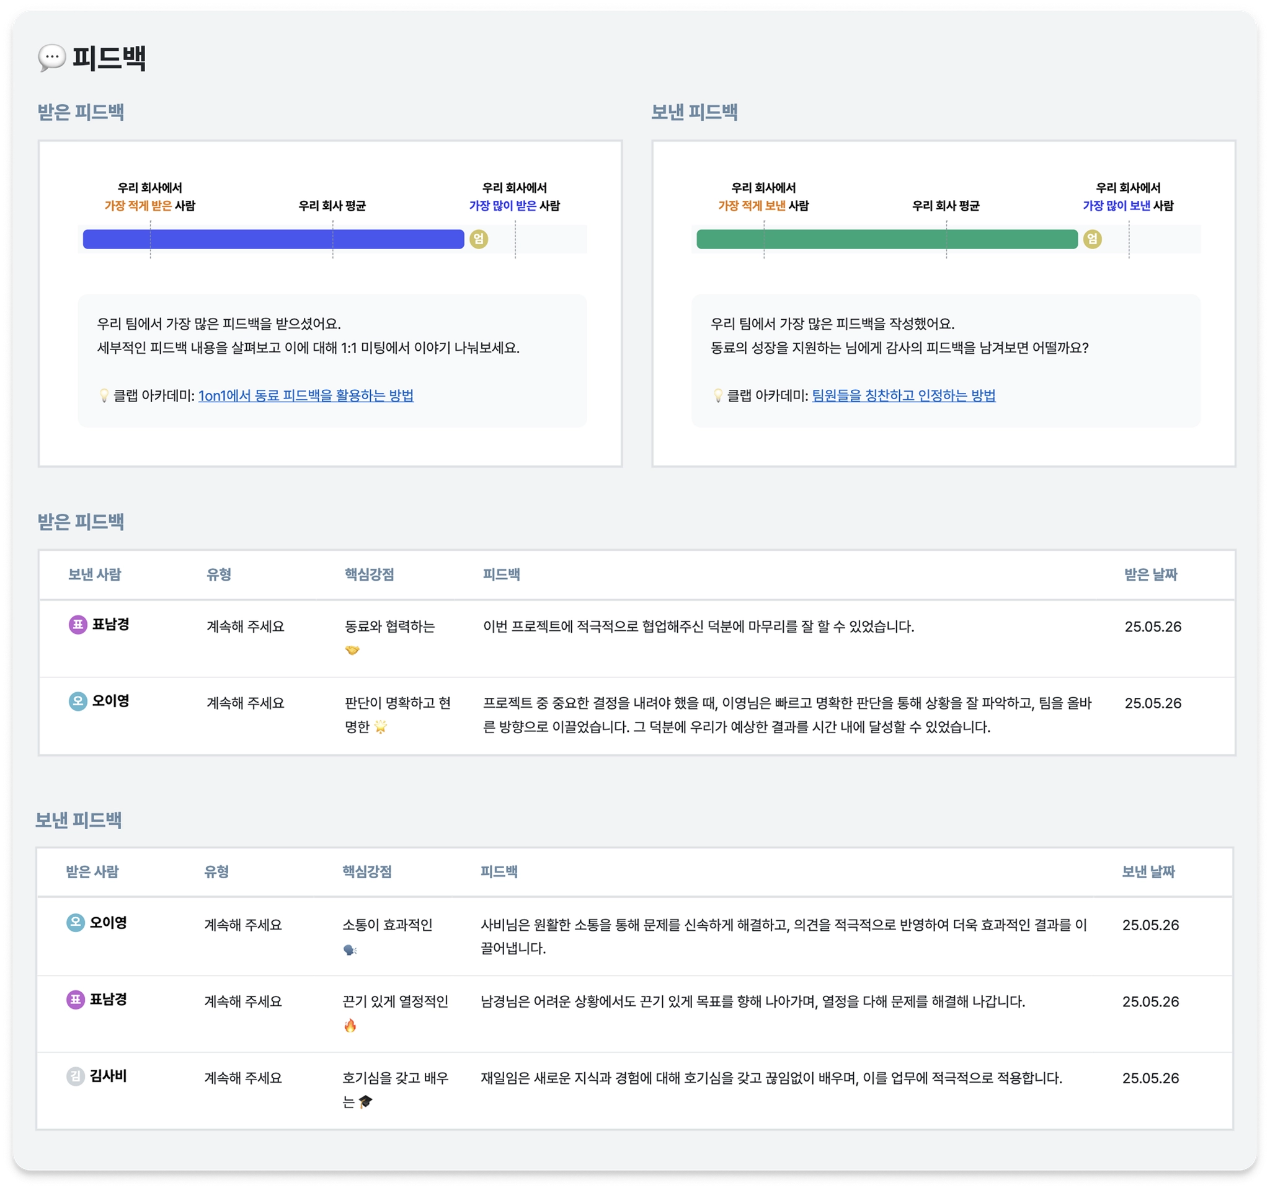Click the 오이영 avatar in sent feedback table
Image resolution: width=1270 pixels, height=1188 pixels.
pyautogui.click(x=76, y=922)
